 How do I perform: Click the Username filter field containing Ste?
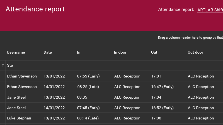point(22,66)
